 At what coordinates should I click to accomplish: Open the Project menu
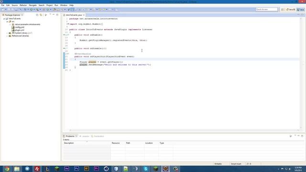coord(49,5)
